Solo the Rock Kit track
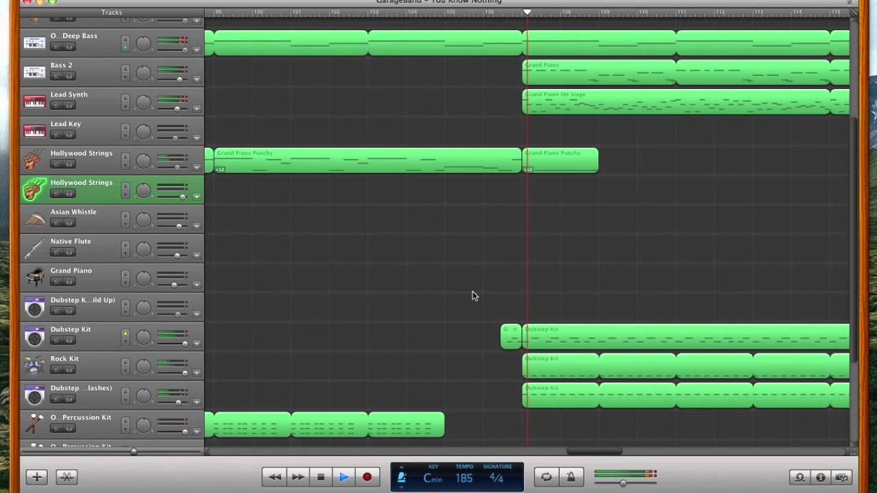 (69, 370)
